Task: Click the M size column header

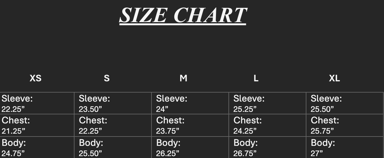Action: [183, 78]
